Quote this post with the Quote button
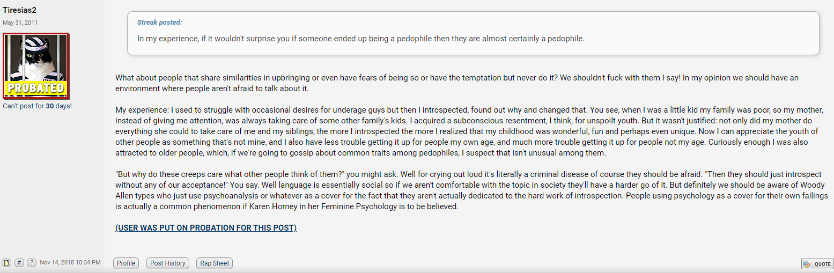 pos(817,264)
